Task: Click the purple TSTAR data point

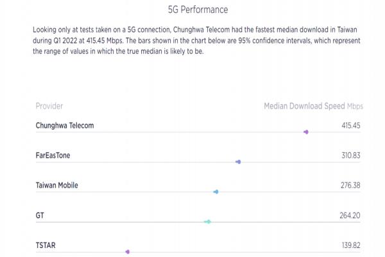Action: pos(128,252)
